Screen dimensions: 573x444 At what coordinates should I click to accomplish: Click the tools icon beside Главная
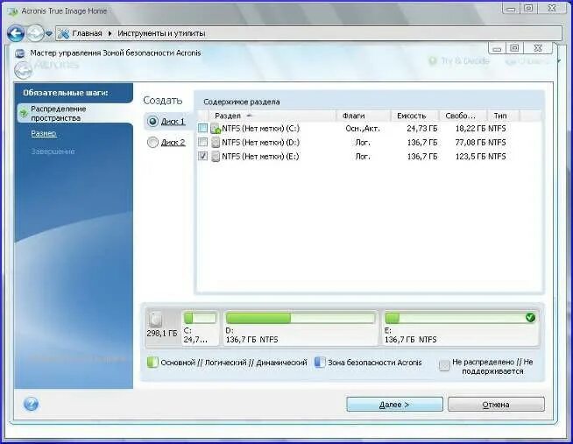point(64,33)
